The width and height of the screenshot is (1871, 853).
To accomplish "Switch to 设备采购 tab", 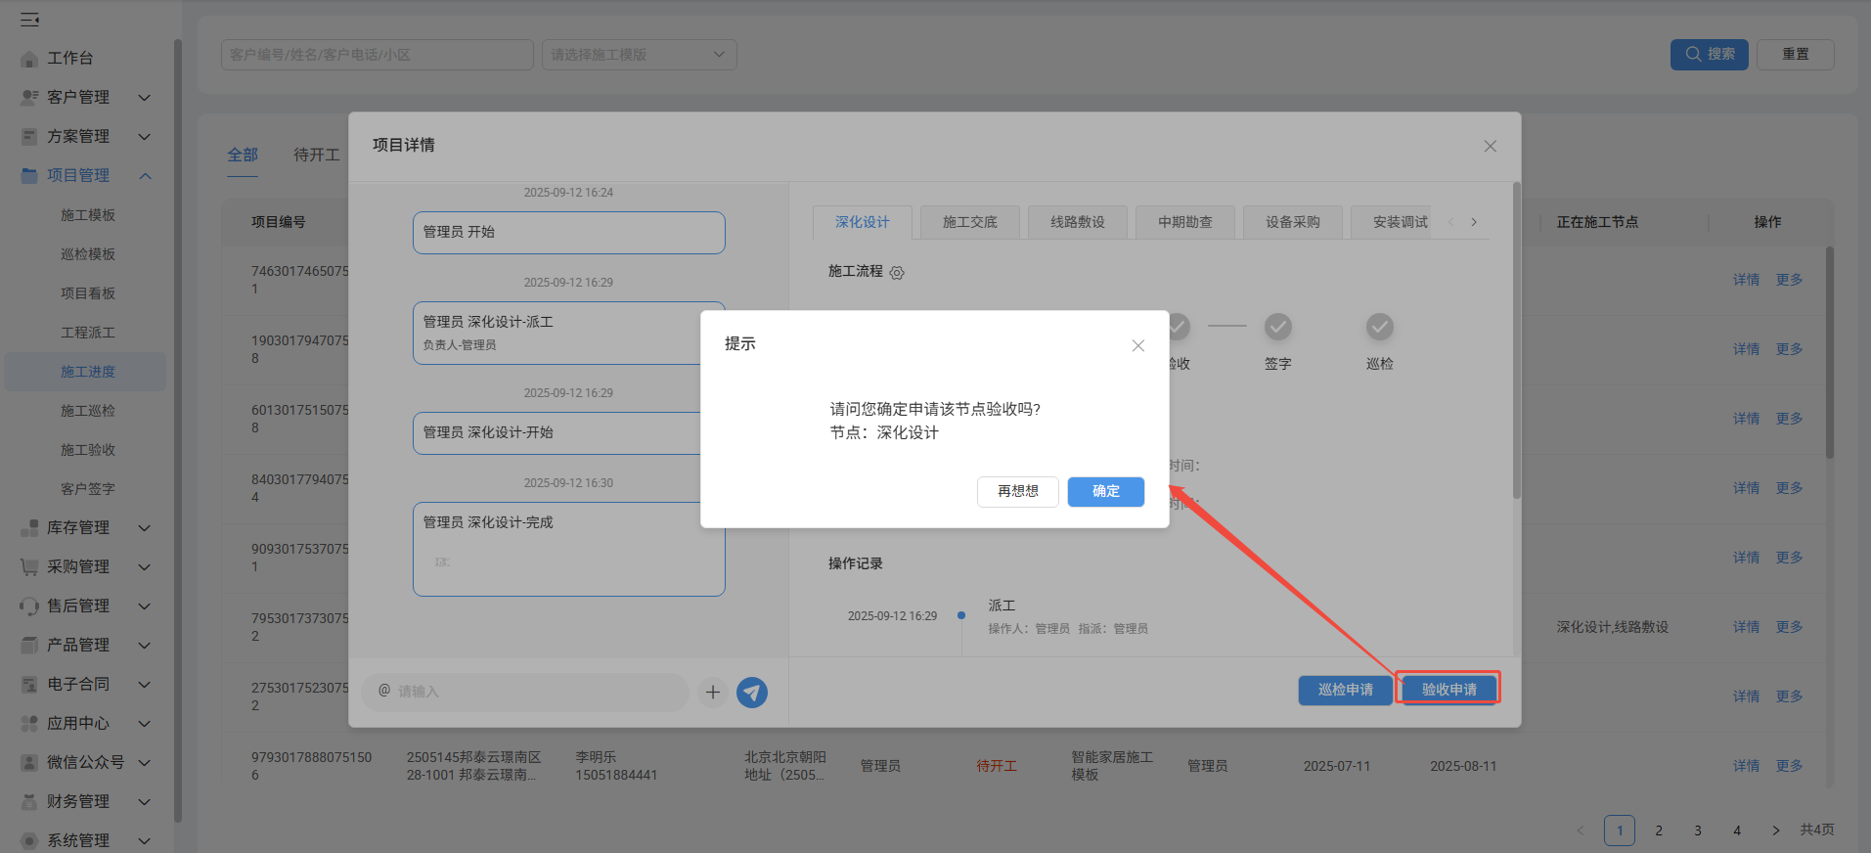I will click(x=1293, y=222).
